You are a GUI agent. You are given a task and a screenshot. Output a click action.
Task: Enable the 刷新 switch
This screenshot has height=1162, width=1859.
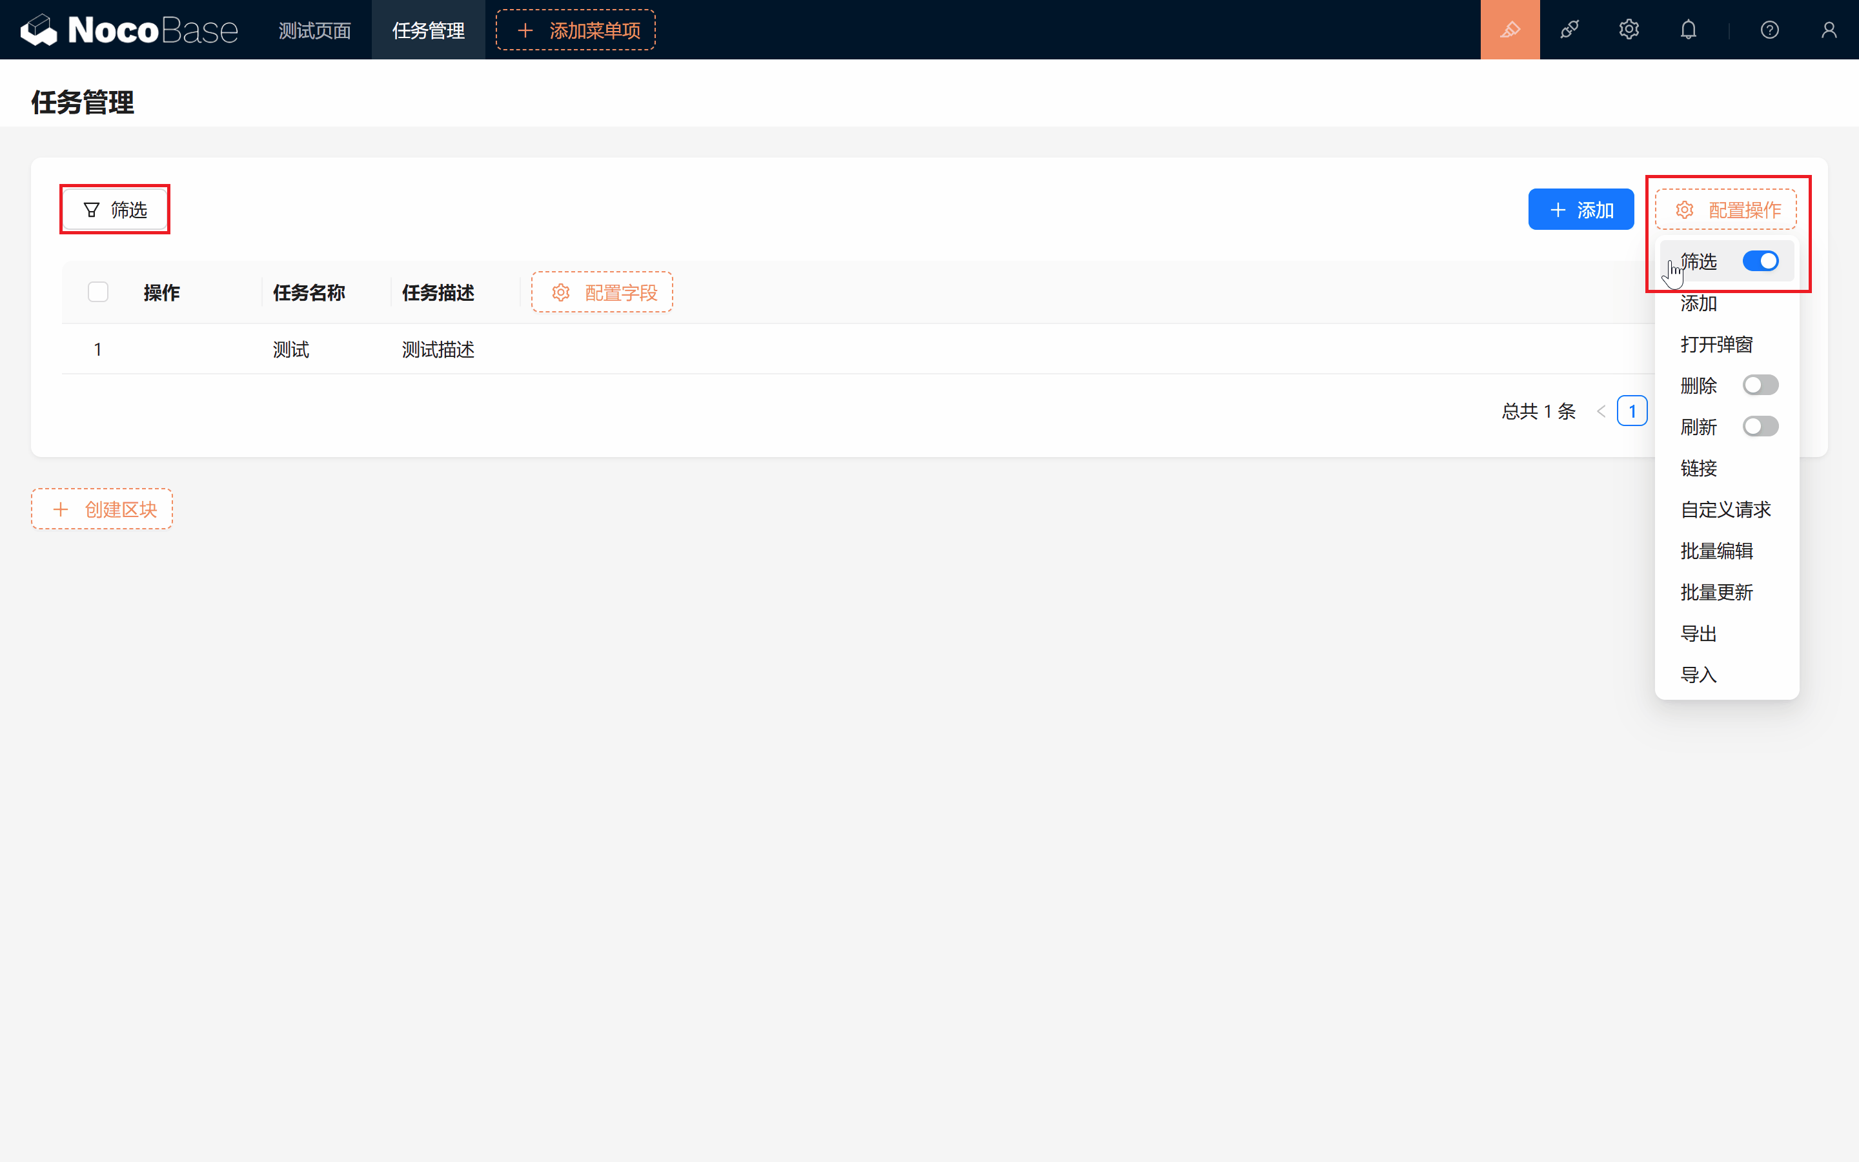tap(1760, 426)
